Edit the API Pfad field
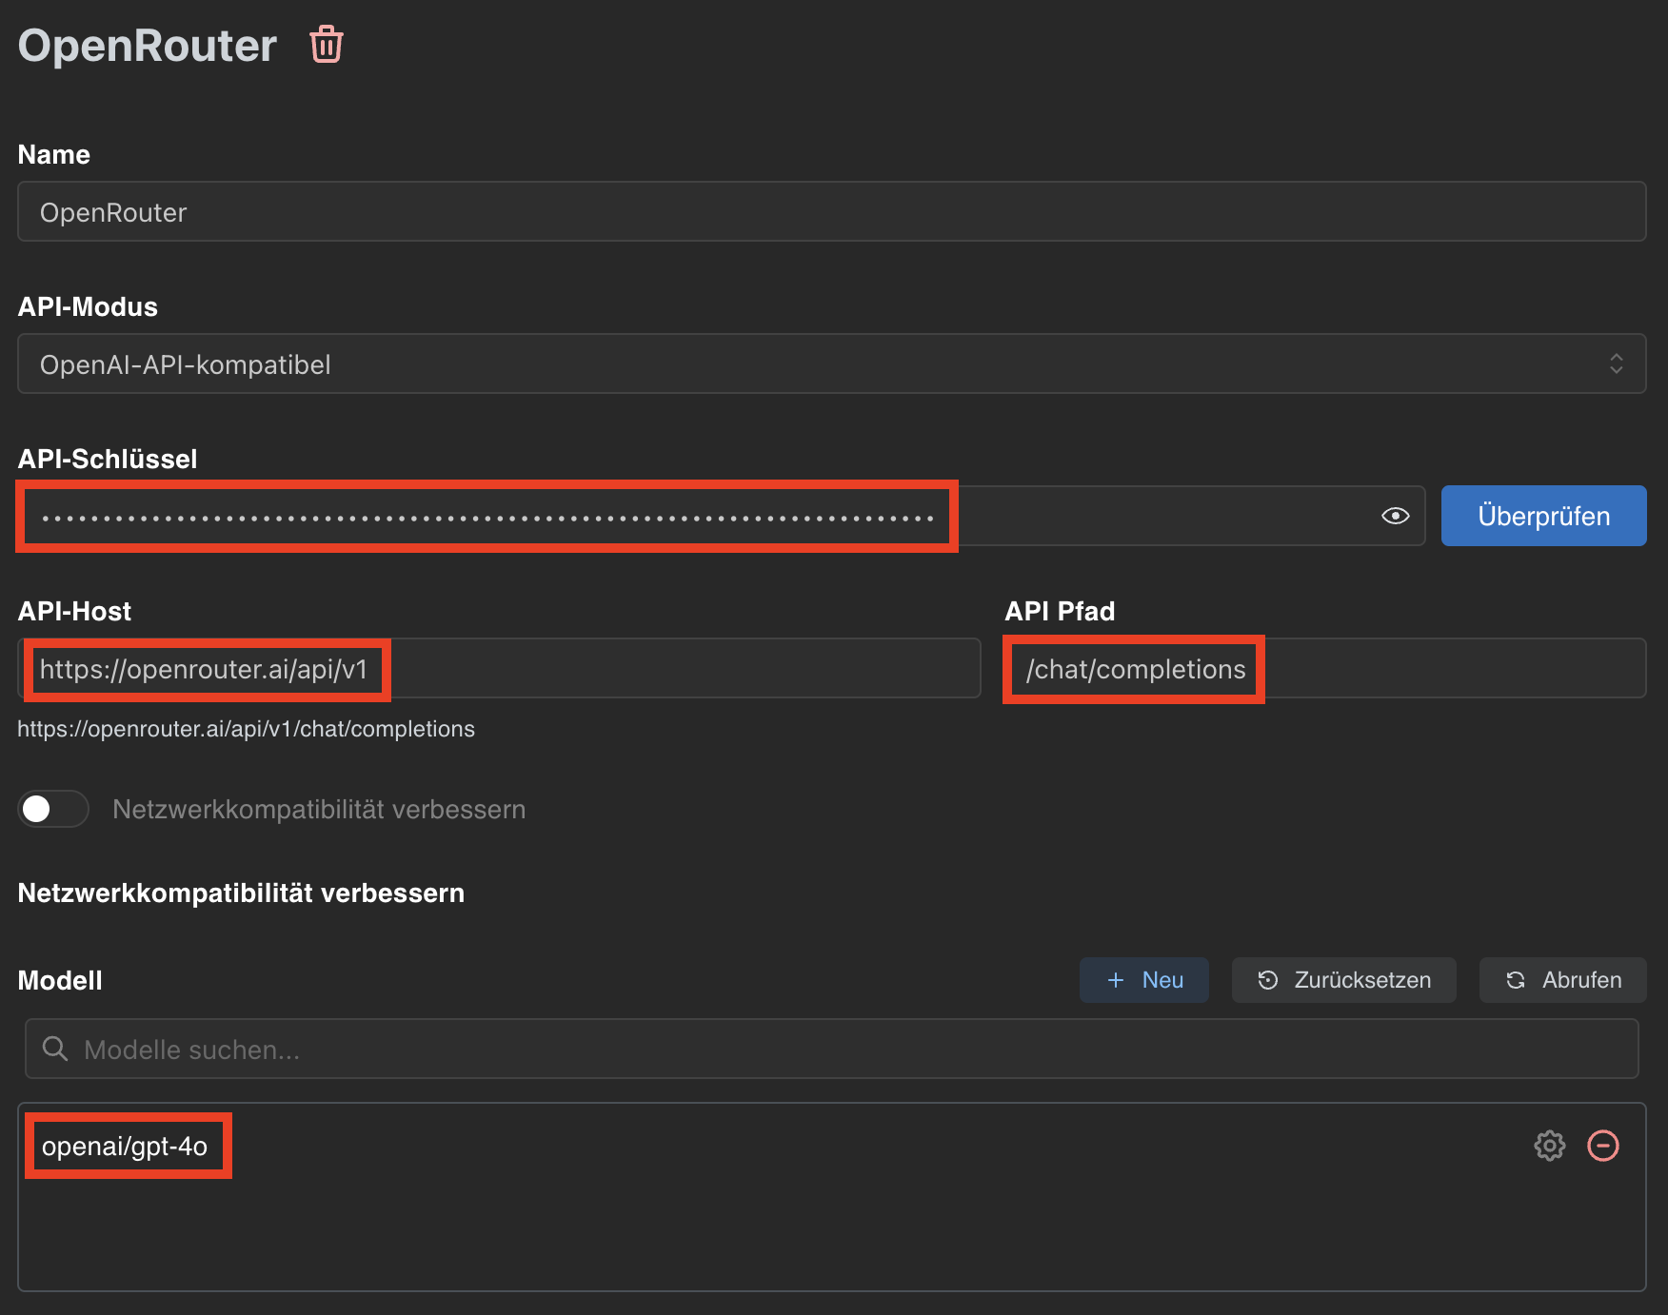 [x=1325, y=668]
